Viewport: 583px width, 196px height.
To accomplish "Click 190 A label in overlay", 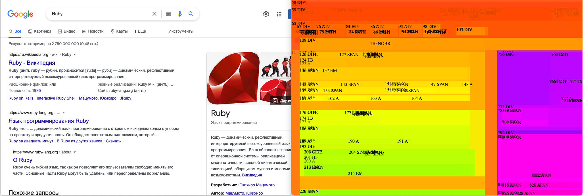I will pyautogui.click(x=354, y=141).
